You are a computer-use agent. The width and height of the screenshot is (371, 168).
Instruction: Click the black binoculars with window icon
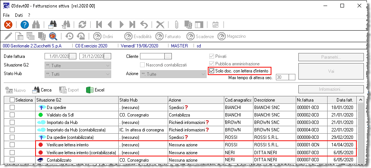(x=52, y=25)
